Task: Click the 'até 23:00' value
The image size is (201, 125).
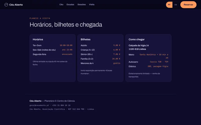Action: coord(67,50)
